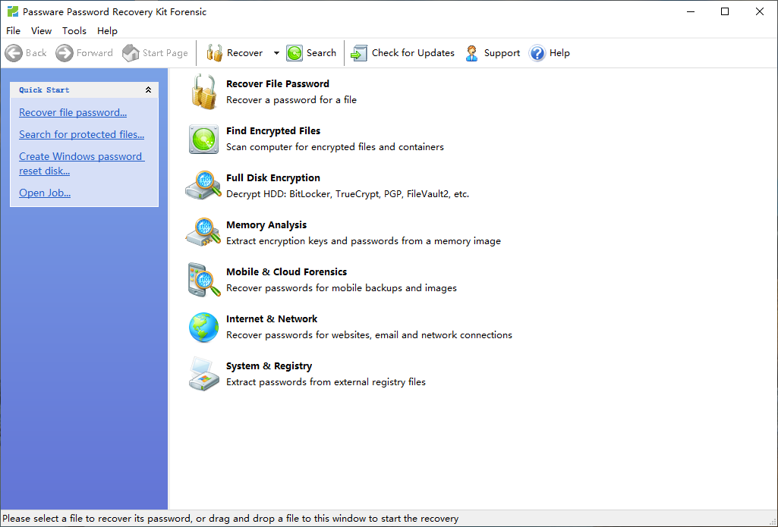Image resolution: width=778 pixels, height=527 pixels.
Task: Click the Find Encrypted Files heading
Action: (x=273, y=131)
